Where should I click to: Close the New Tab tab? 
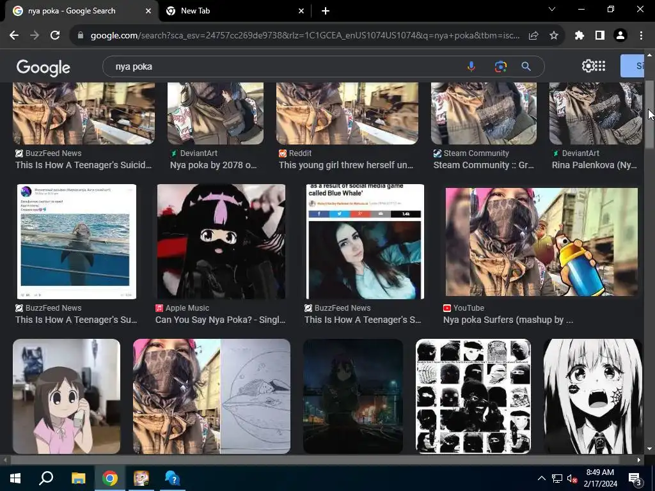pyautogui.click(x=301, y=11)
